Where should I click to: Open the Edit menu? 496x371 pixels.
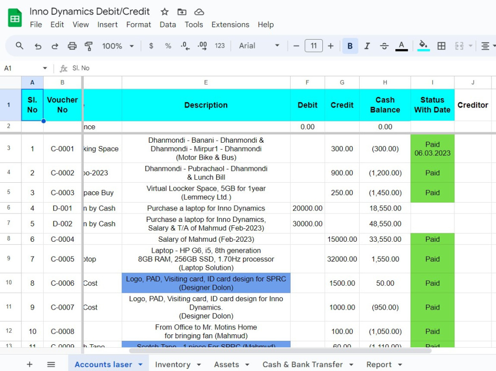[x=57, y=25]
